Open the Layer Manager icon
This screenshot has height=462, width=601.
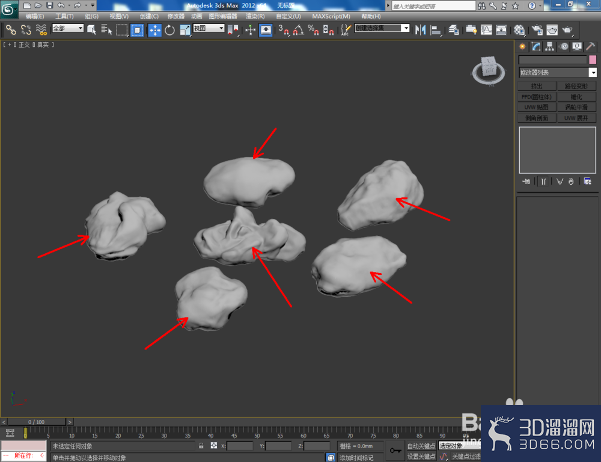point(454,30)
